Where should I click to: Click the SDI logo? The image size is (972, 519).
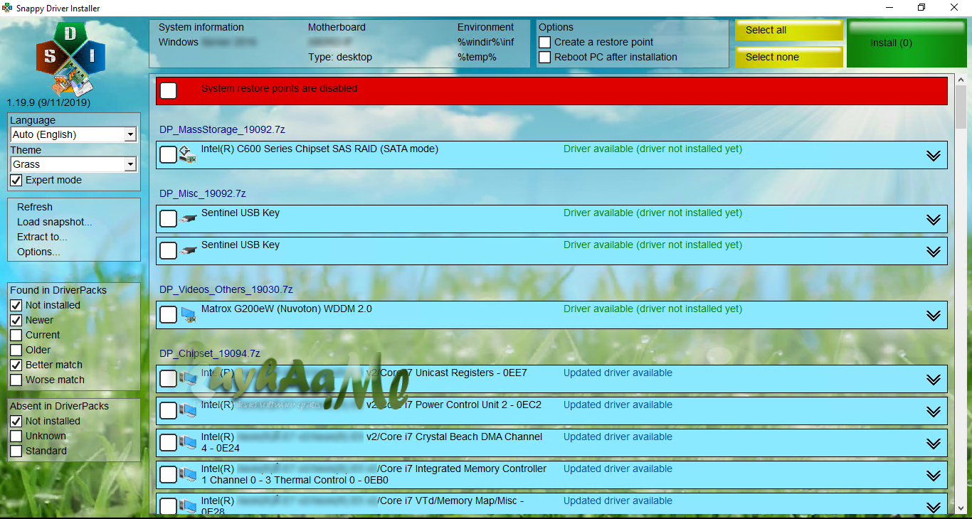[x=70, y=60]
